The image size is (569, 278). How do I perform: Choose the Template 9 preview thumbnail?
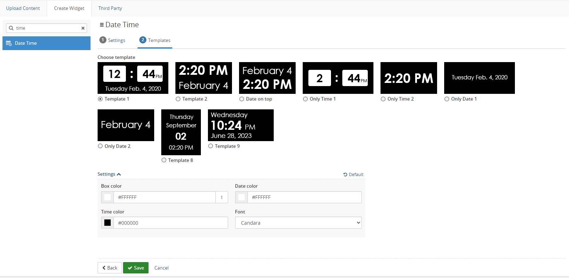[241, 125]
